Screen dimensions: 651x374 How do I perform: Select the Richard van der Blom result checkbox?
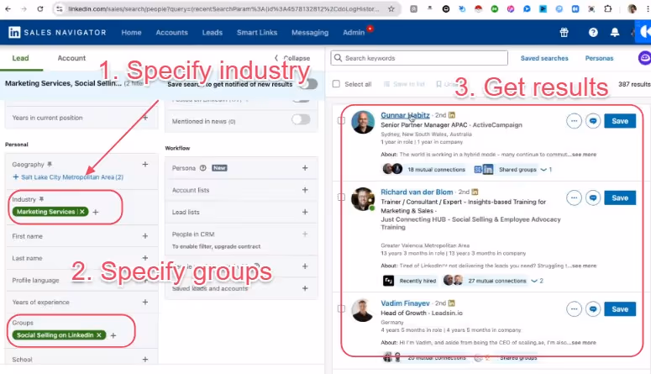pyautogui.click(x=341, y=197)
